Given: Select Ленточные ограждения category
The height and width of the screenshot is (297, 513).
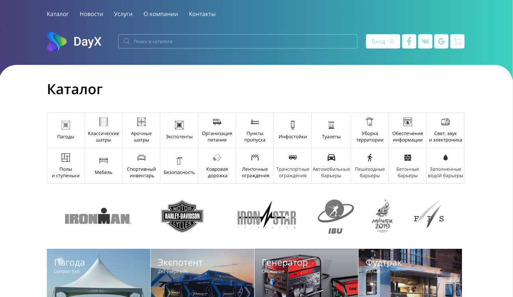Looking at the screenshot, I should [255, 166].
